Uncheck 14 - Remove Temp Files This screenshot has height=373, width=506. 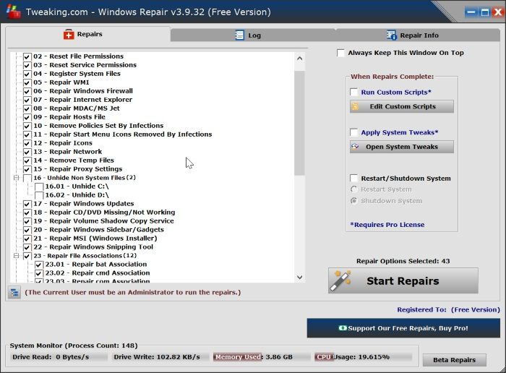click(x=27, y=160)
